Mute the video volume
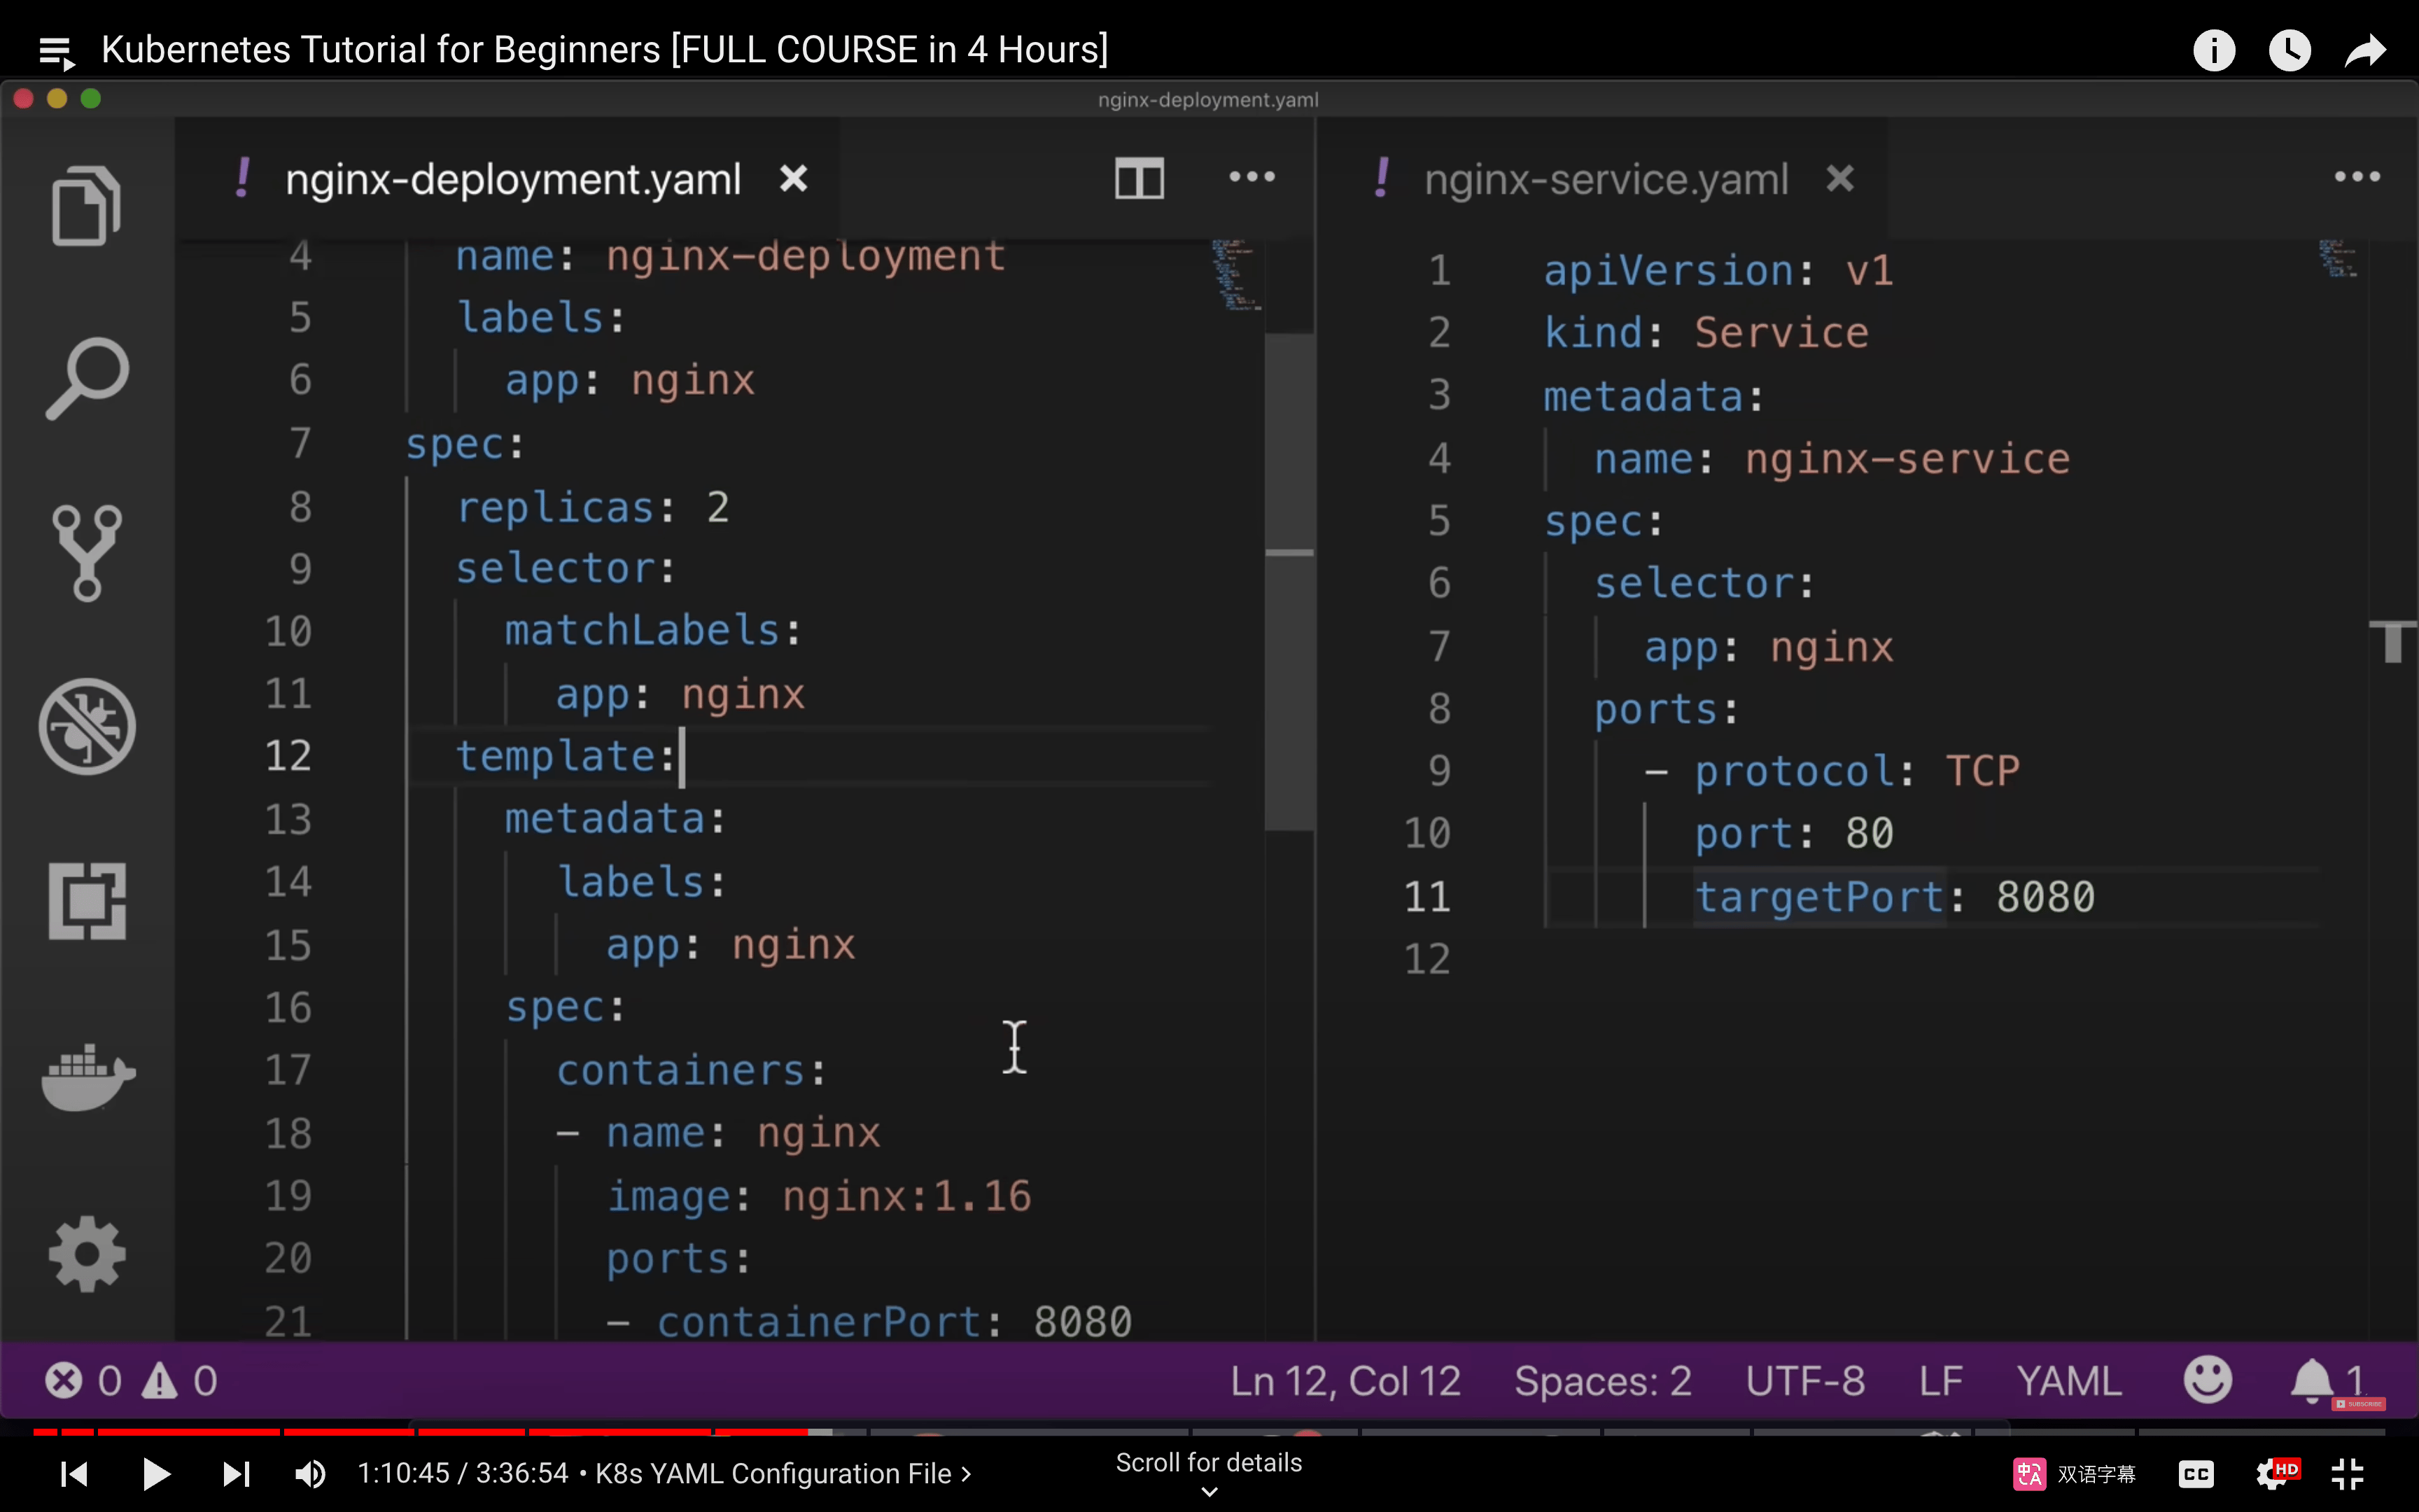The width and height of the screenshot is (2419, 1512). point(311,1474)
